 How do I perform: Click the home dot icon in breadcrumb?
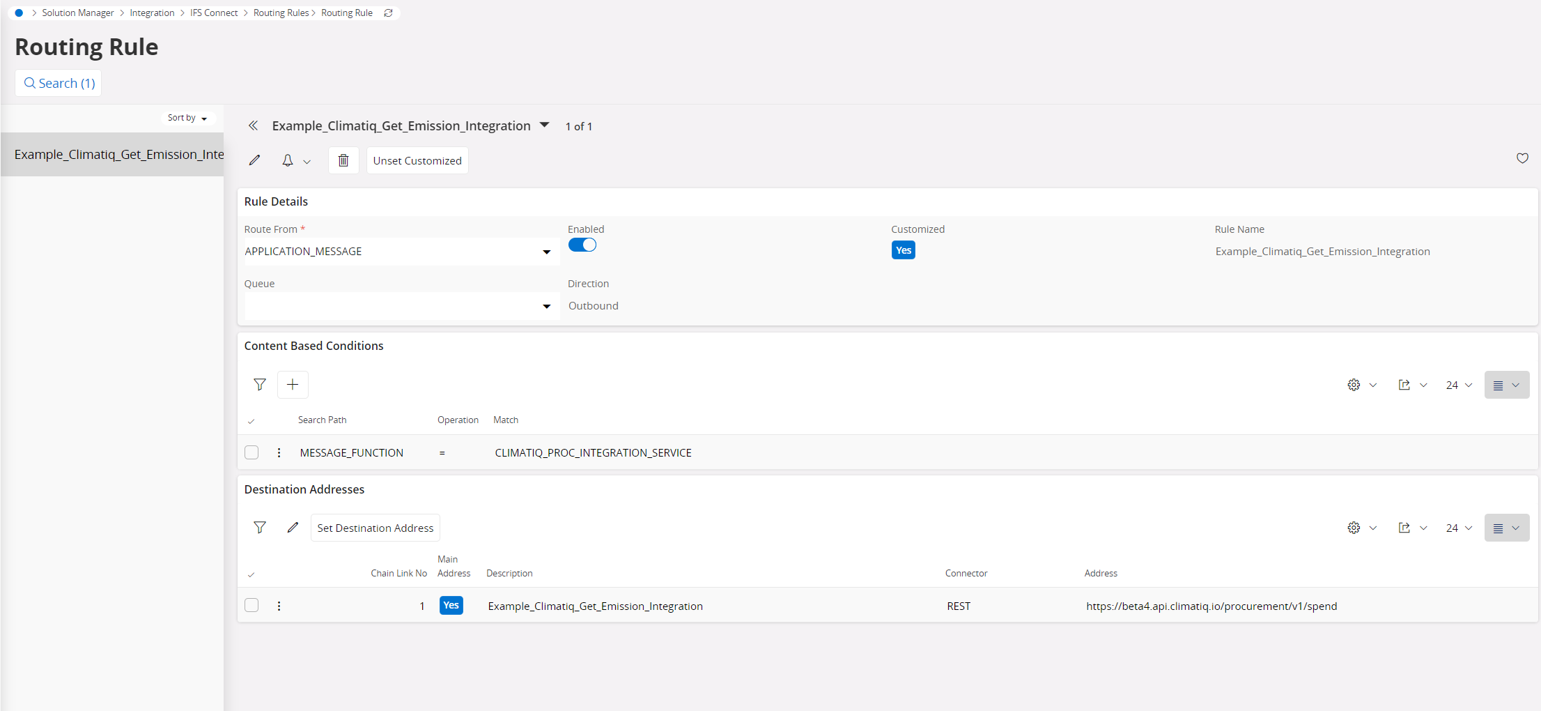(x=19, y=13)
